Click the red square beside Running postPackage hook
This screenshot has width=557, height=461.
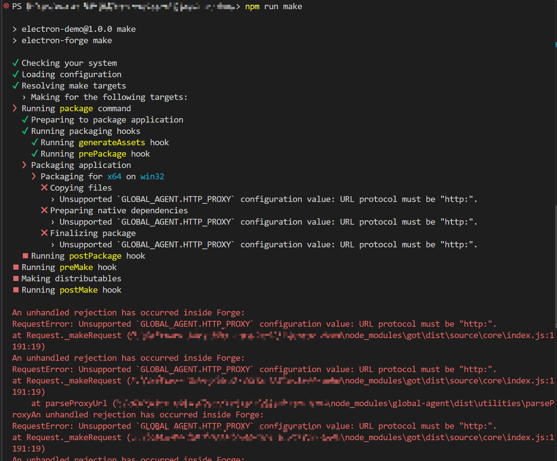tap(25, 256)
